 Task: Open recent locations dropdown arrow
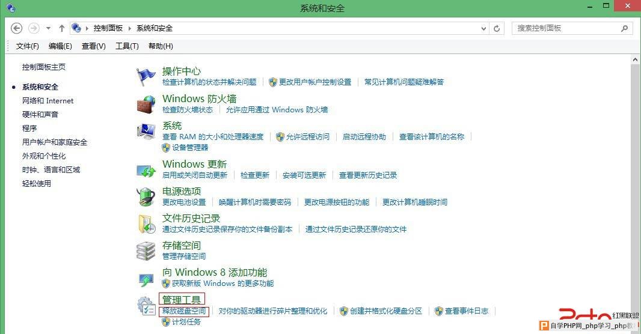coord(48,28)
